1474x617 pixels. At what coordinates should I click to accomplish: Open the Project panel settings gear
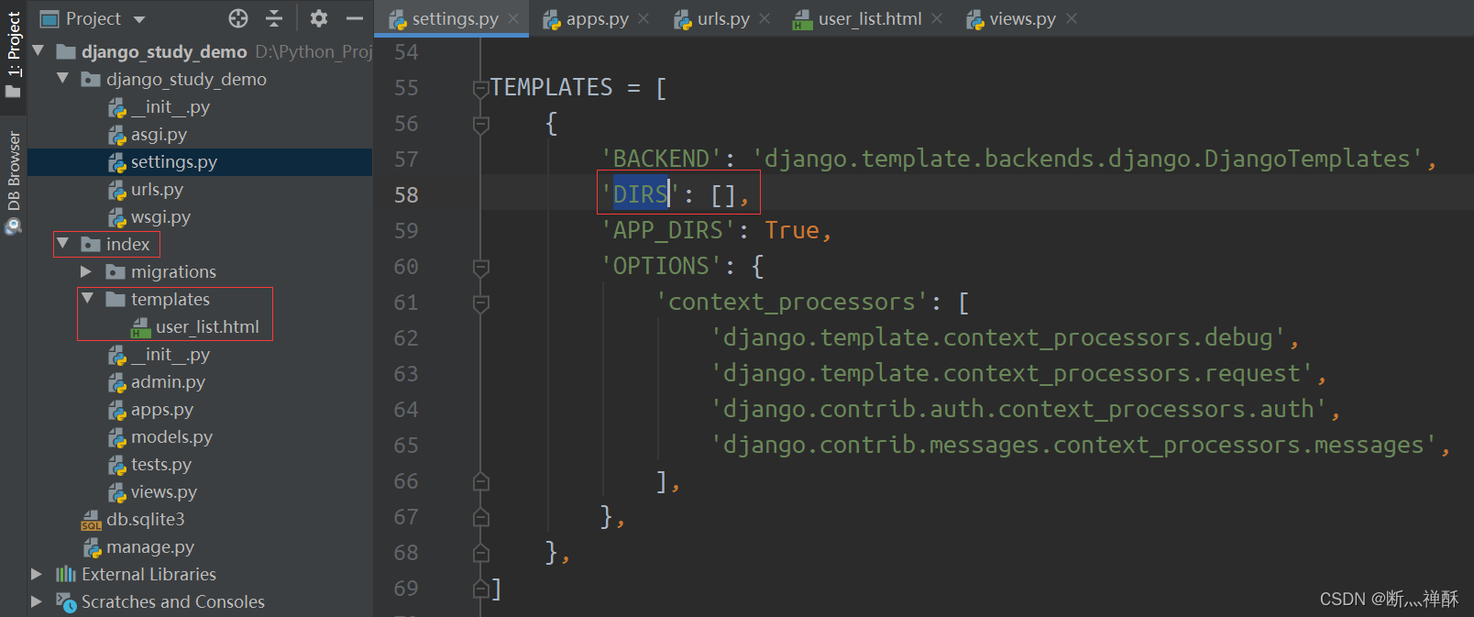point(319,18)
